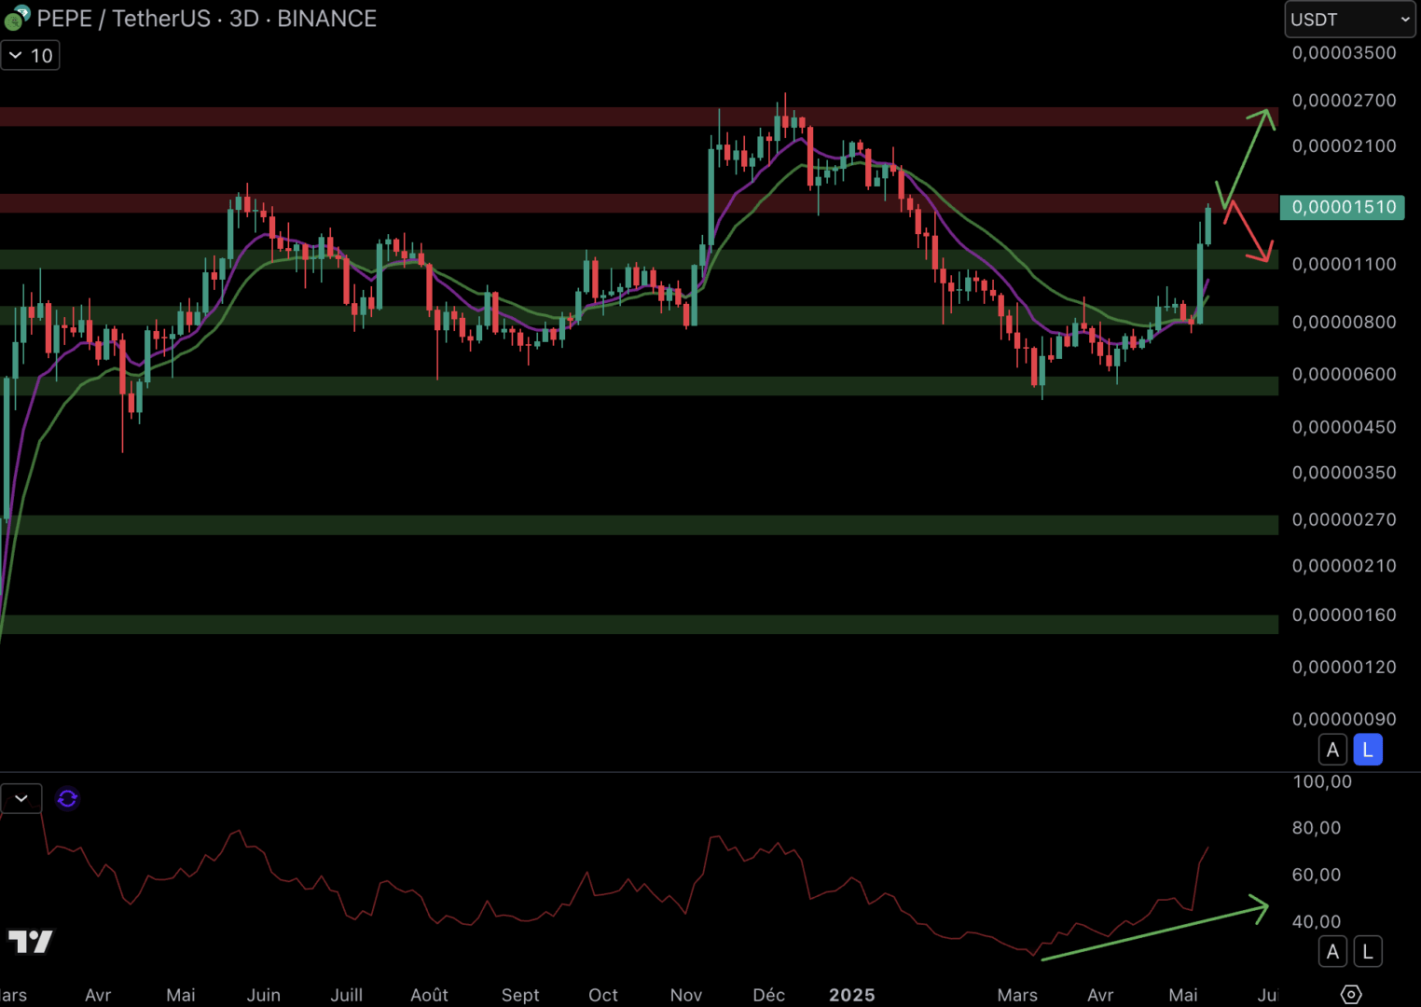Click the Nov label on time axis

pyautogui.click(x=686, y=995)
